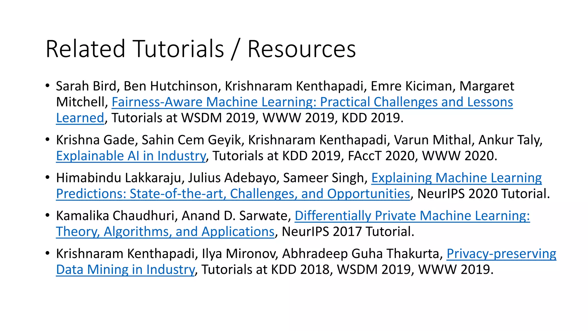The width and height of the screenshot is (588, 331).
Task: Click the author names starting with Himabindu Lakkaraju
Action: (x=212, y=178)
